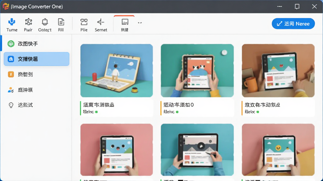The height and width of the screenshot is (181, 323).
Task: Click the title under the cats tablet card
Action: point(179,105)
